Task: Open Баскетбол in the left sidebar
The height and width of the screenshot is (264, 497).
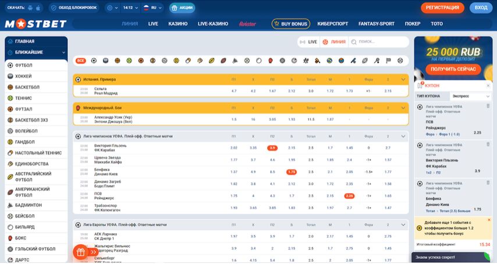Action: pos(36,87)
